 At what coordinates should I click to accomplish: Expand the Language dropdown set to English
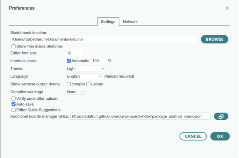(x=84, y=76)
